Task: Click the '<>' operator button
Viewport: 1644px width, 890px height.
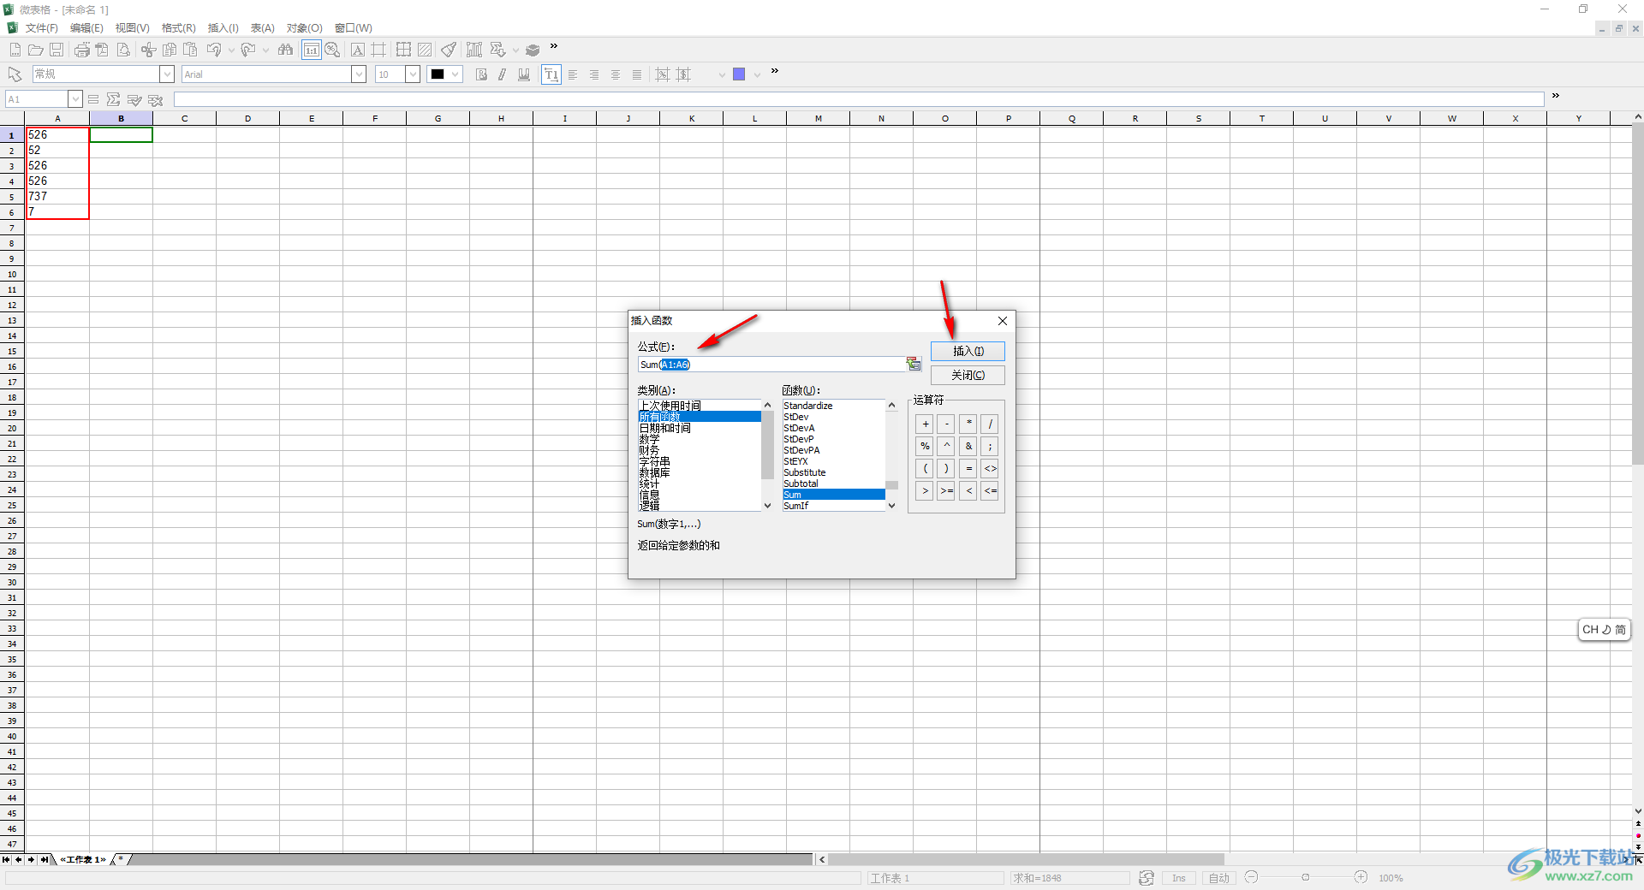Action: (990, 469)
